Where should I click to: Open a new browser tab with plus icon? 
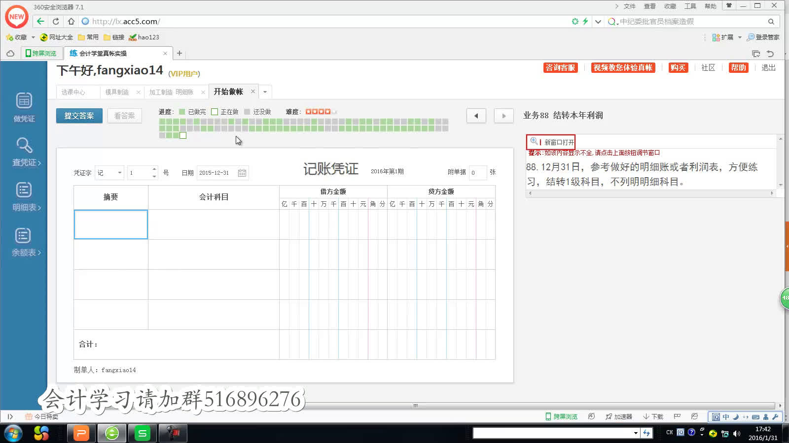(x=179, y=53)
